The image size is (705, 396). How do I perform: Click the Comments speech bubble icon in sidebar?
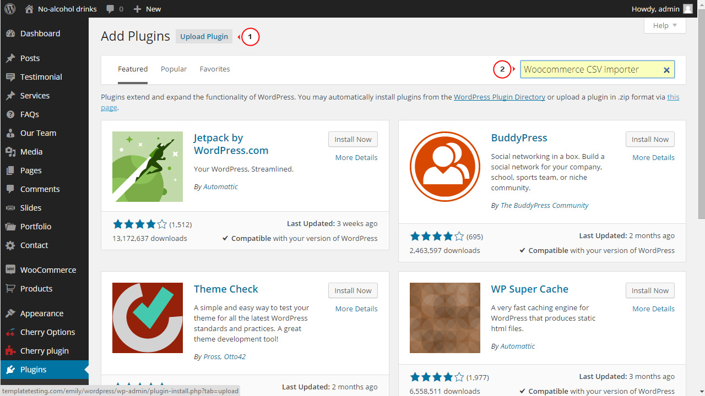pos(10,189)
